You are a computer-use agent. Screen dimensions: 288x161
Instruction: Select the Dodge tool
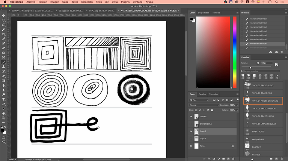(3, 95)
